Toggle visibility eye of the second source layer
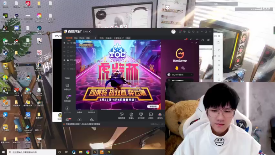The image size is (275, 155). (x=64, y=47)
